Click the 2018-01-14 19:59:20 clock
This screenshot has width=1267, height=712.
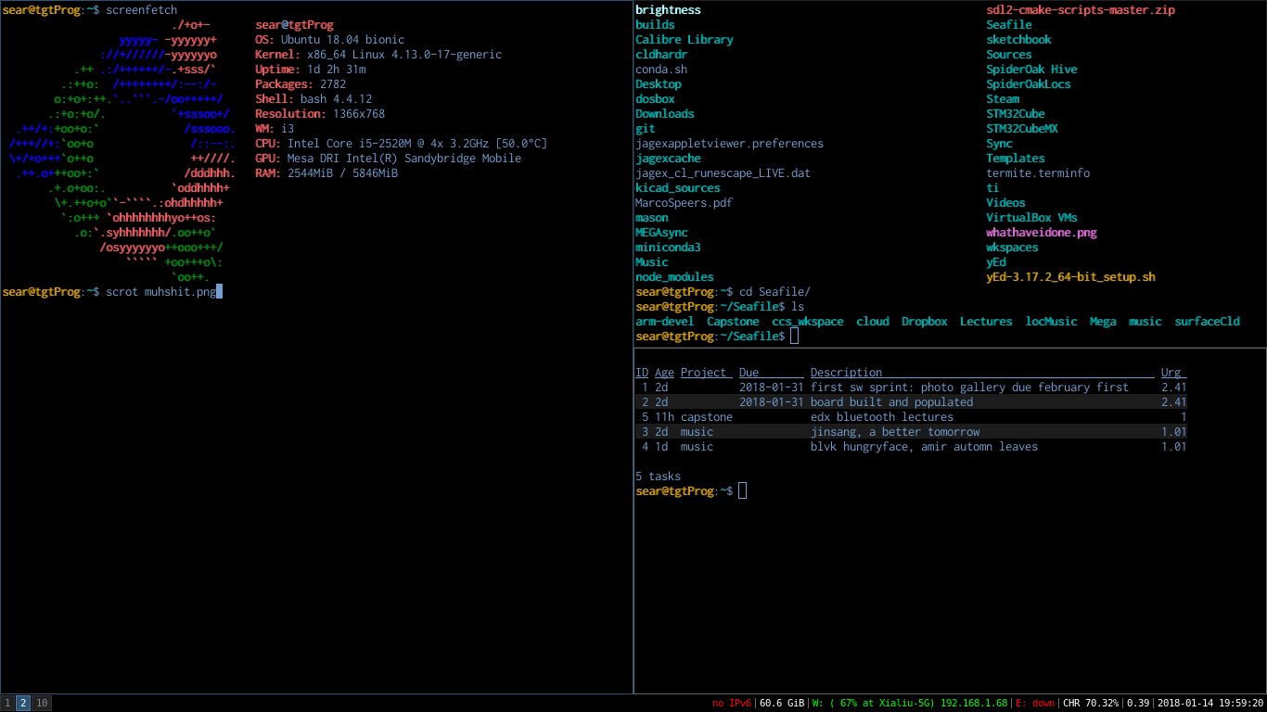click(x=1210, y=703)
